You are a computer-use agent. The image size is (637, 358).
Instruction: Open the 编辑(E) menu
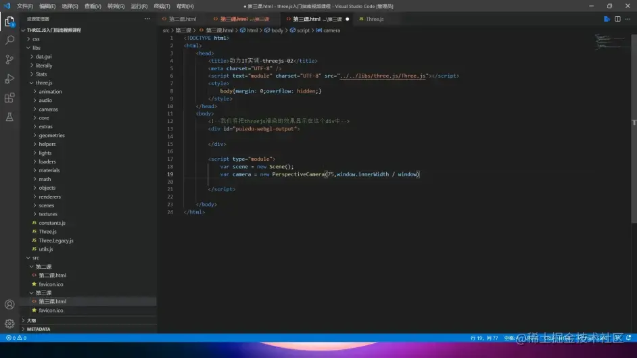(x=47, y=6)
